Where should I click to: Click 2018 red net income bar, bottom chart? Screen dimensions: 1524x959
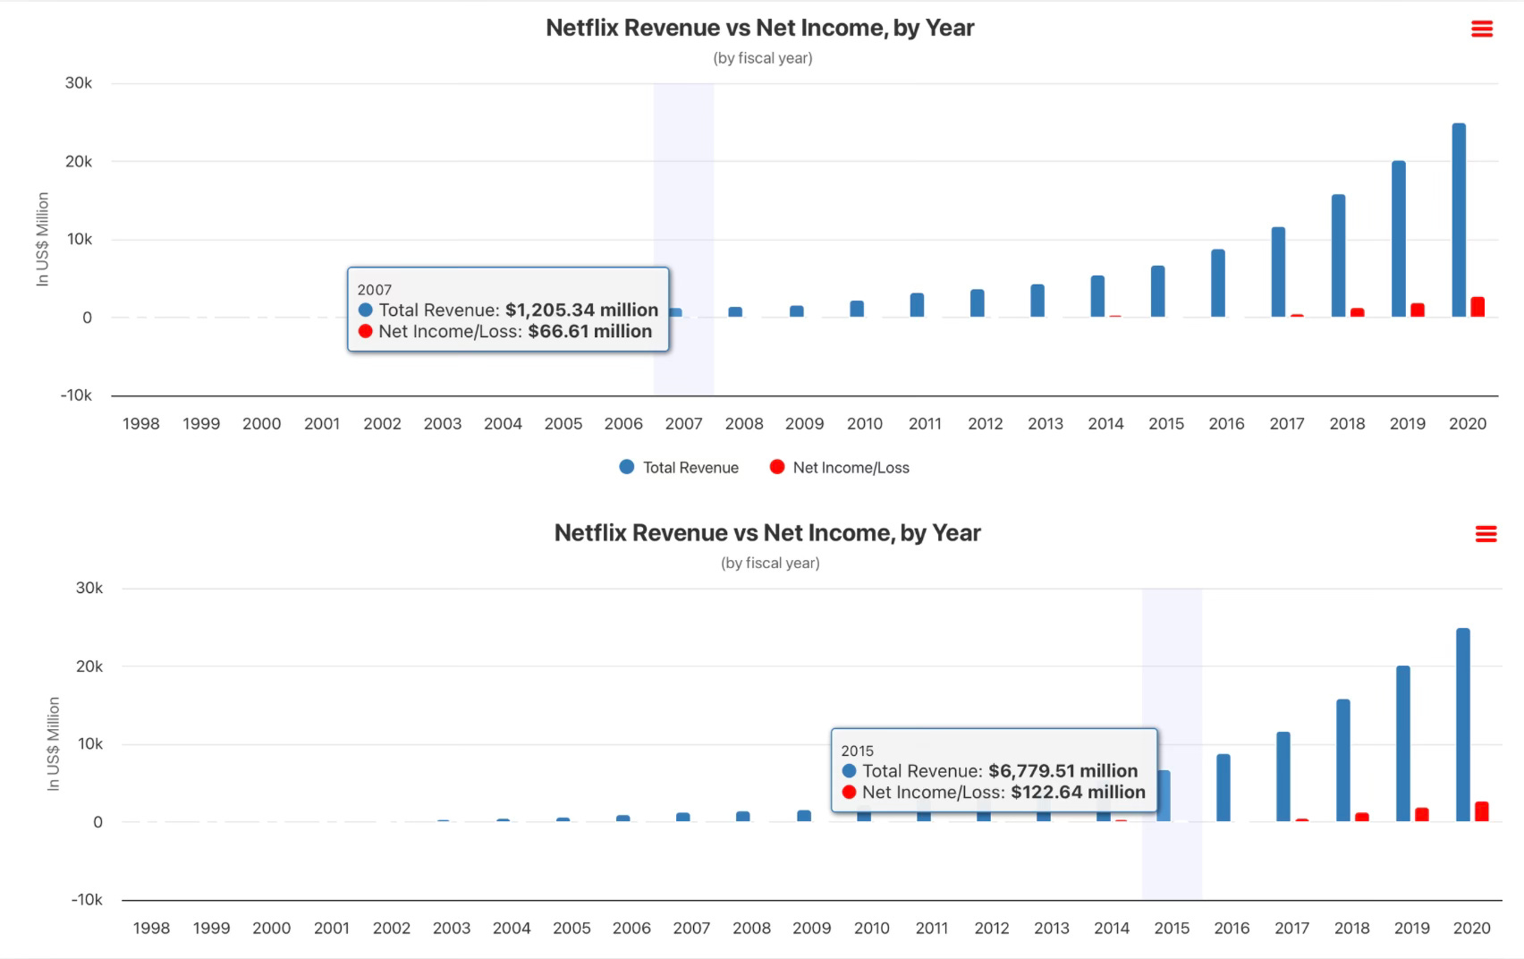pos(1362,817)
